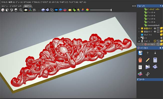This screenshot has width=163, height=99.
Task: Click the パラメーター section header
Action: pyautogui.click(x=150, y=79)
